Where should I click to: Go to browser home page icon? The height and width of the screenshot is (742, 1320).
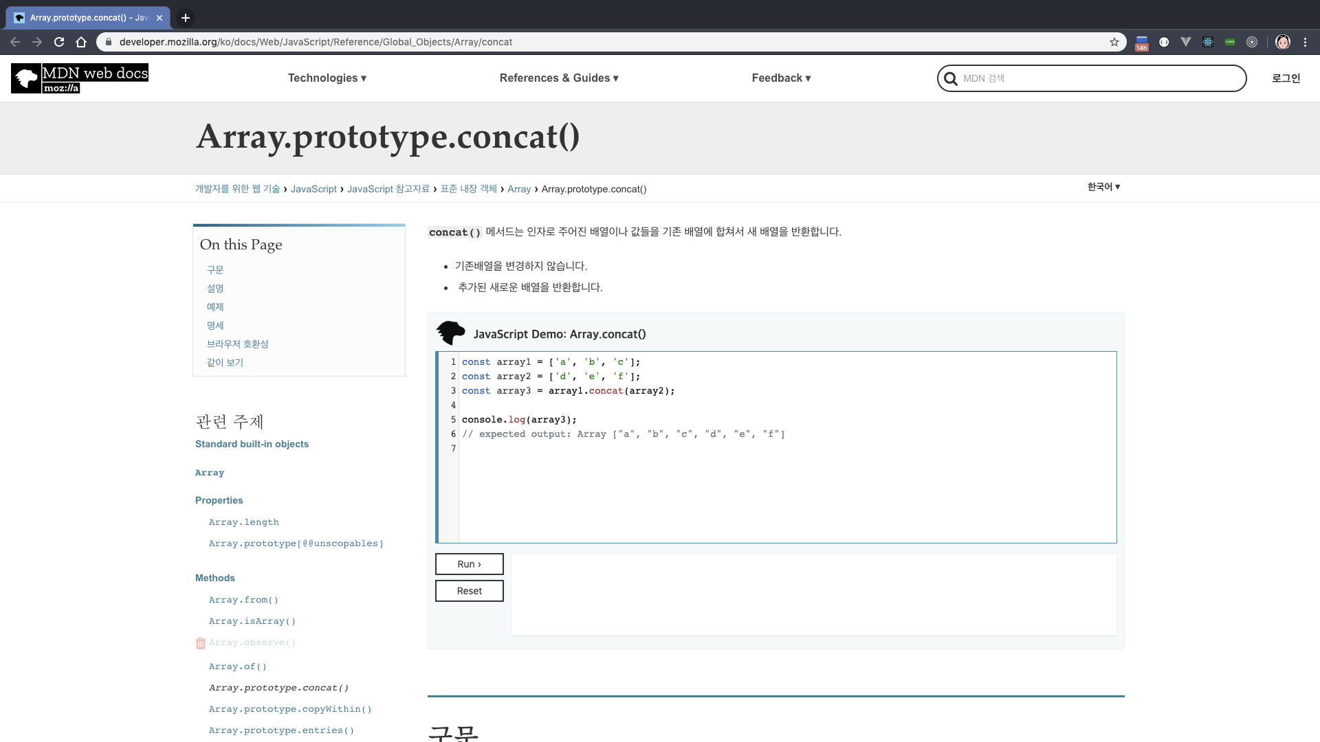tap(81, 42)
